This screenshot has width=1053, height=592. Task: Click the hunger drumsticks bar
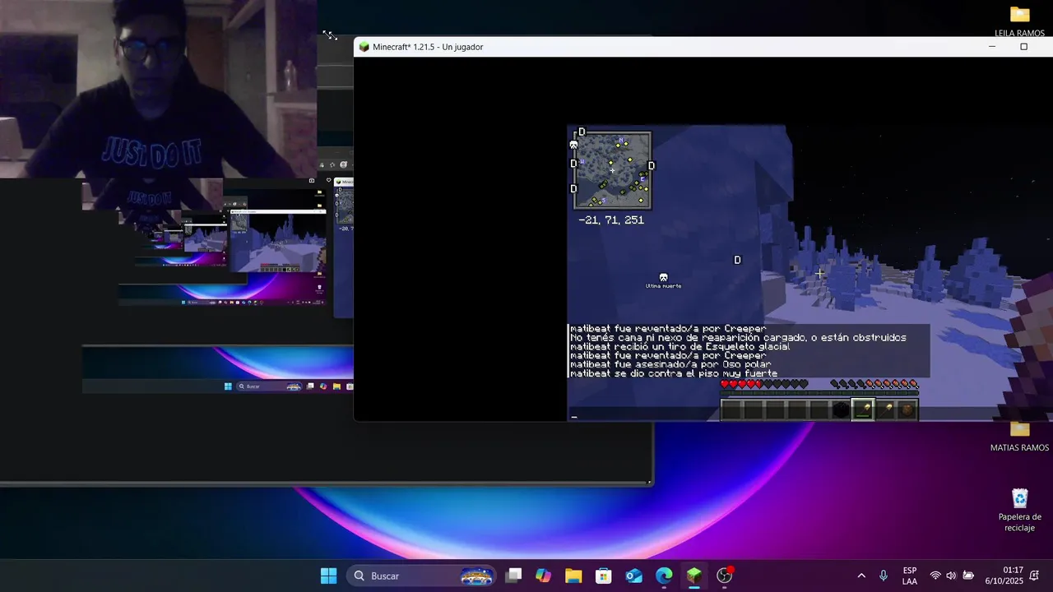point(874,384)
